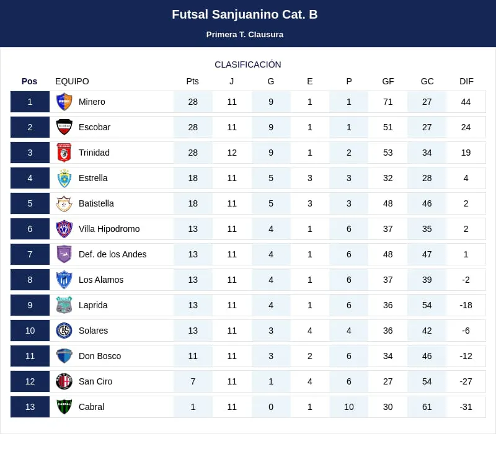Click the Primera T. Clausura subtitle
Viewport: 496px width, 449px height.
tap(245, 35)
